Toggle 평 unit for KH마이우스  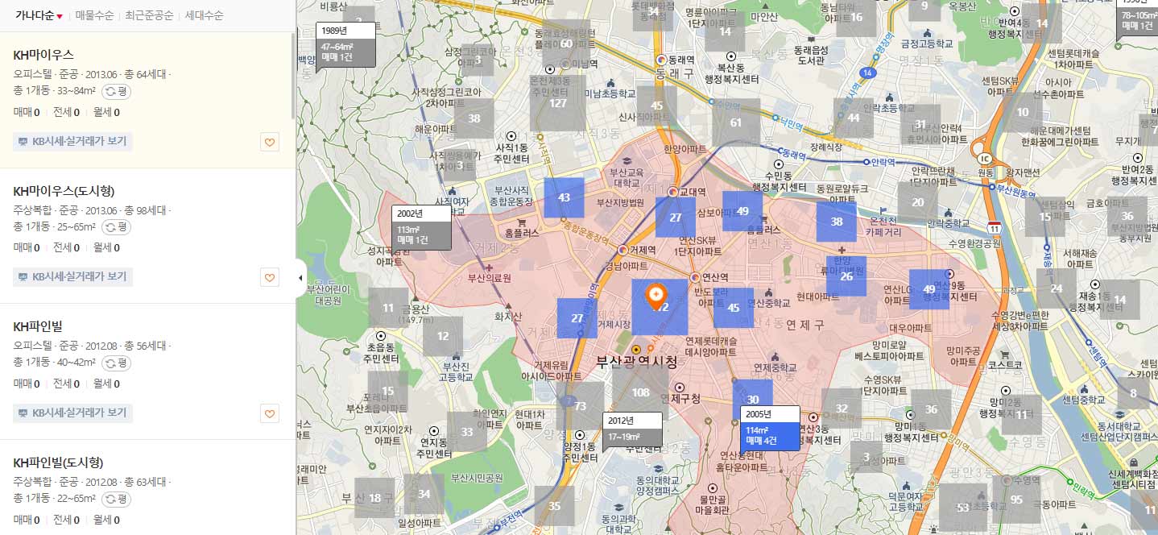click(x=117, y=92)
